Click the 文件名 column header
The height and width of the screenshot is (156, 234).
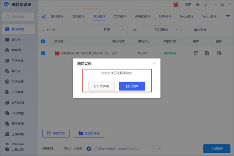click(59, 41)
